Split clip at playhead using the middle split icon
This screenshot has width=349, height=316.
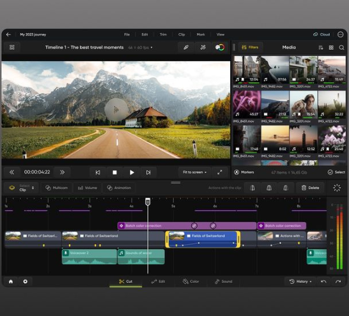[x=269, y=188]
